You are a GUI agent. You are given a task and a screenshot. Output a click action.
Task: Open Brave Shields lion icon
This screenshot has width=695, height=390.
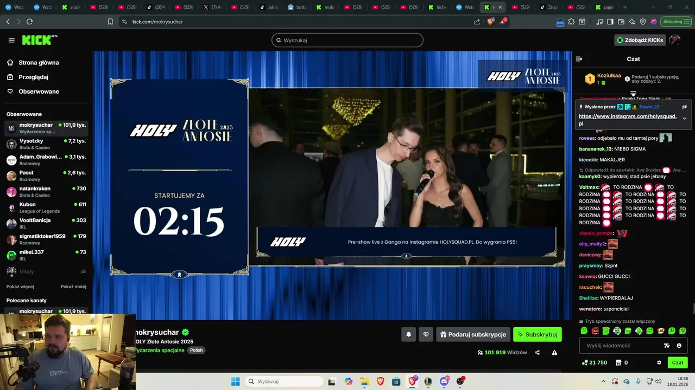(x=490, y=22)
